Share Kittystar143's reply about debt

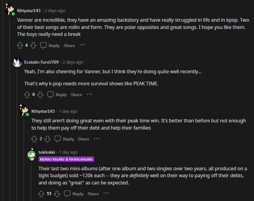click(83, 139)
